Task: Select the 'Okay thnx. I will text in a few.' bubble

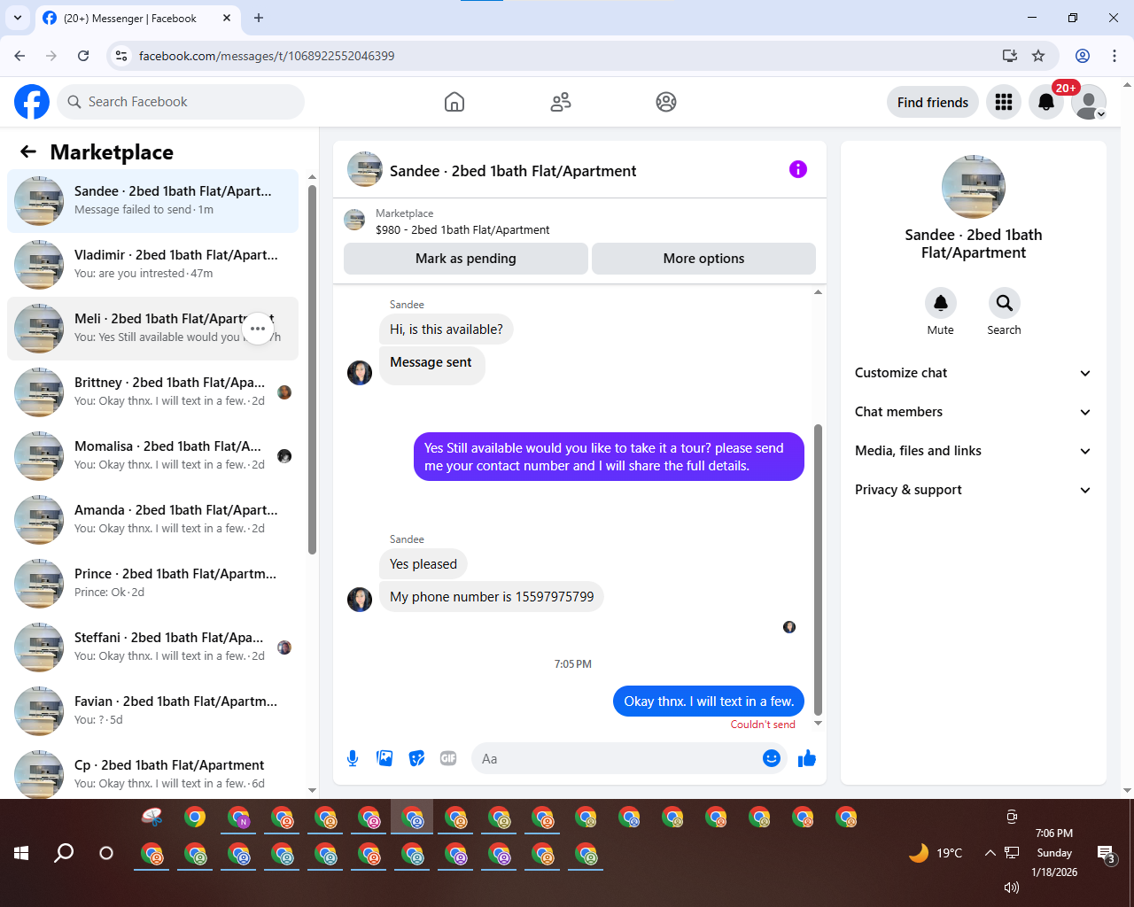Action: [709, 702]
